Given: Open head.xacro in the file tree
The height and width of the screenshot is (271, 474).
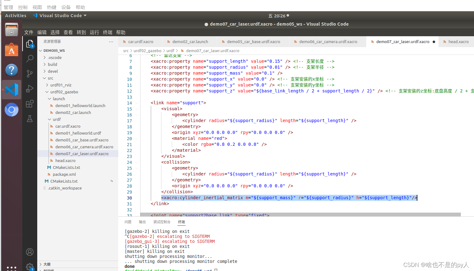Looking at the screenshot, I should tap(65, 160).
